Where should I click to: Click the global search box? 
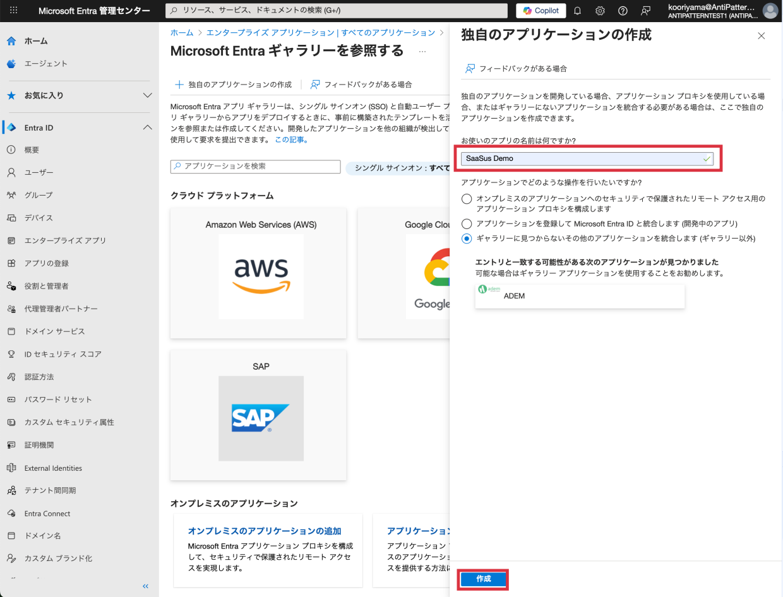[337, 11]
